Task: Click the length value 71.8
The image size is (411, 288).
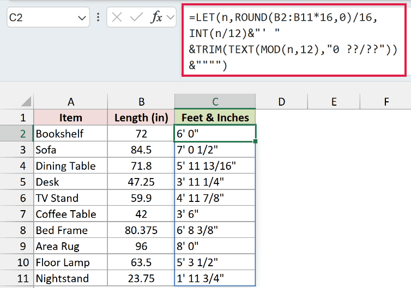Action: [141, 166]
